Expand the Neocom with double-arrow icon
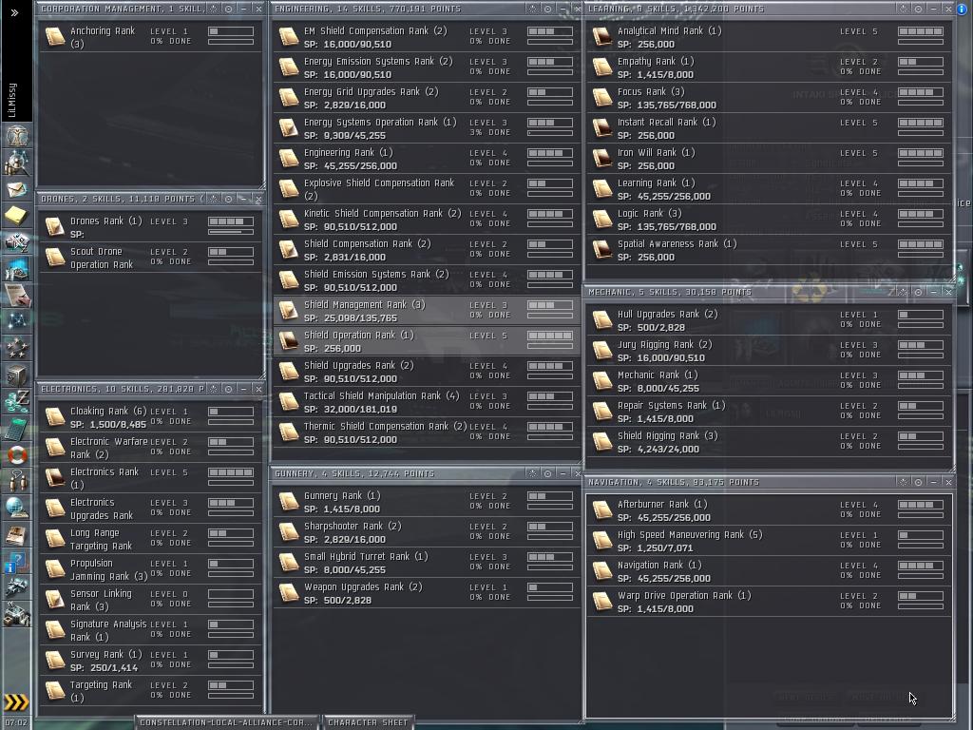The height and width of the screenshot is (730, 973). 15,12
